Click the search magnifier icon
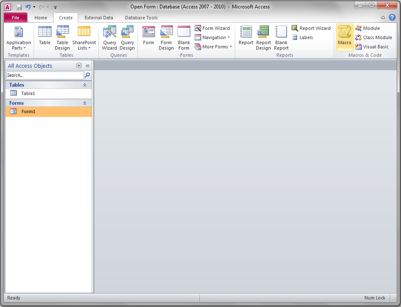401x307 pixels. (87, 75)
